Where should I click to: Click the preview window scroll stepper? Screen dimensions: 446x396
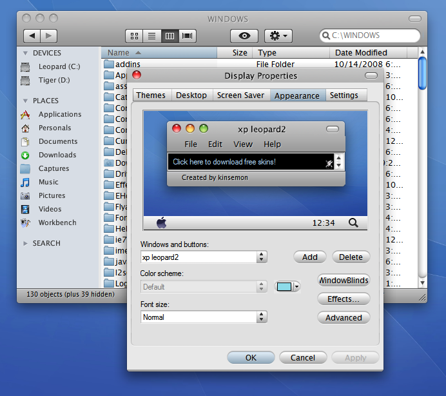[x=339, y=162]
